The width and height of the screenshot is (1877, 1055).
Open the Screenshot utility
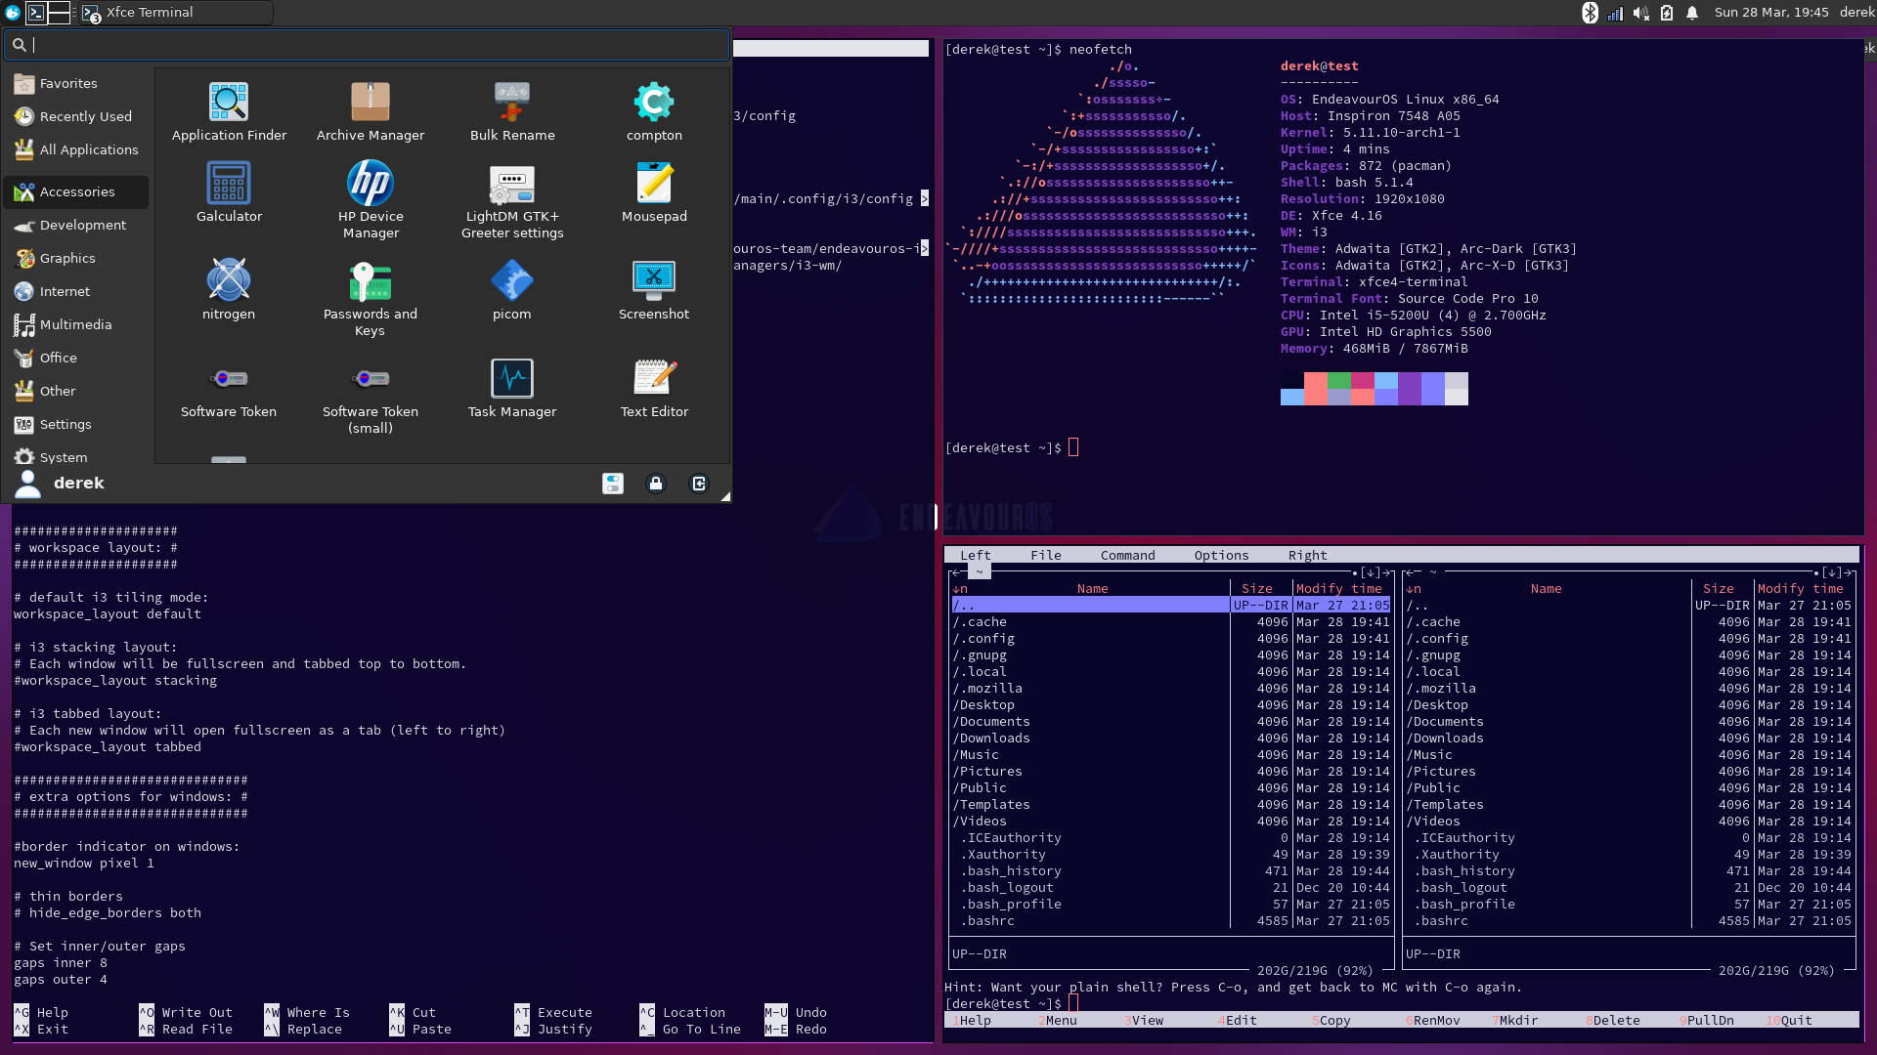tap(653, 282)
